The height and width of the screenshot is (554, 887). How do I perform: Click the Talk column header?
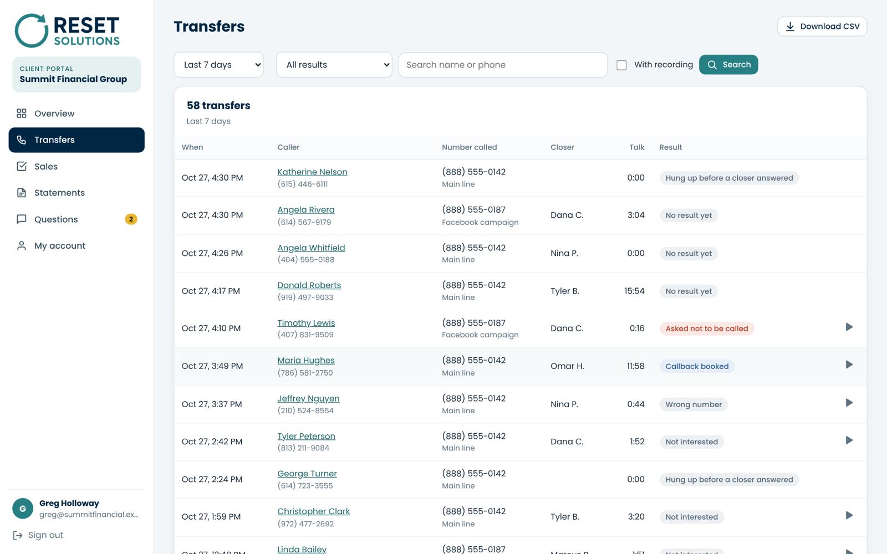[637, 147]
